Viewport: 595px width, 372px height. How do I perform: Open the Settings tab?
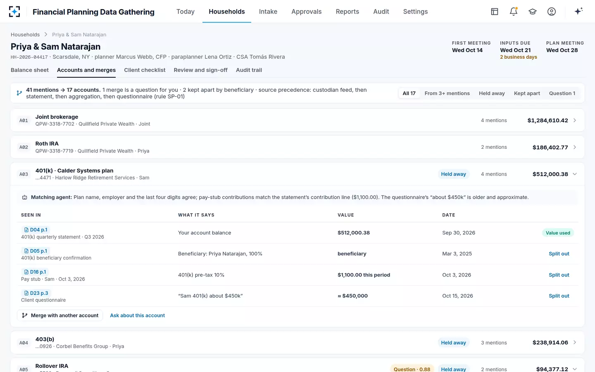pyautogui.click(x=416, y=12)
